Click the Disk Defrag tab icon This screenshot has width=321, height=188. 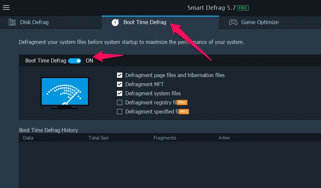(12, 22)
